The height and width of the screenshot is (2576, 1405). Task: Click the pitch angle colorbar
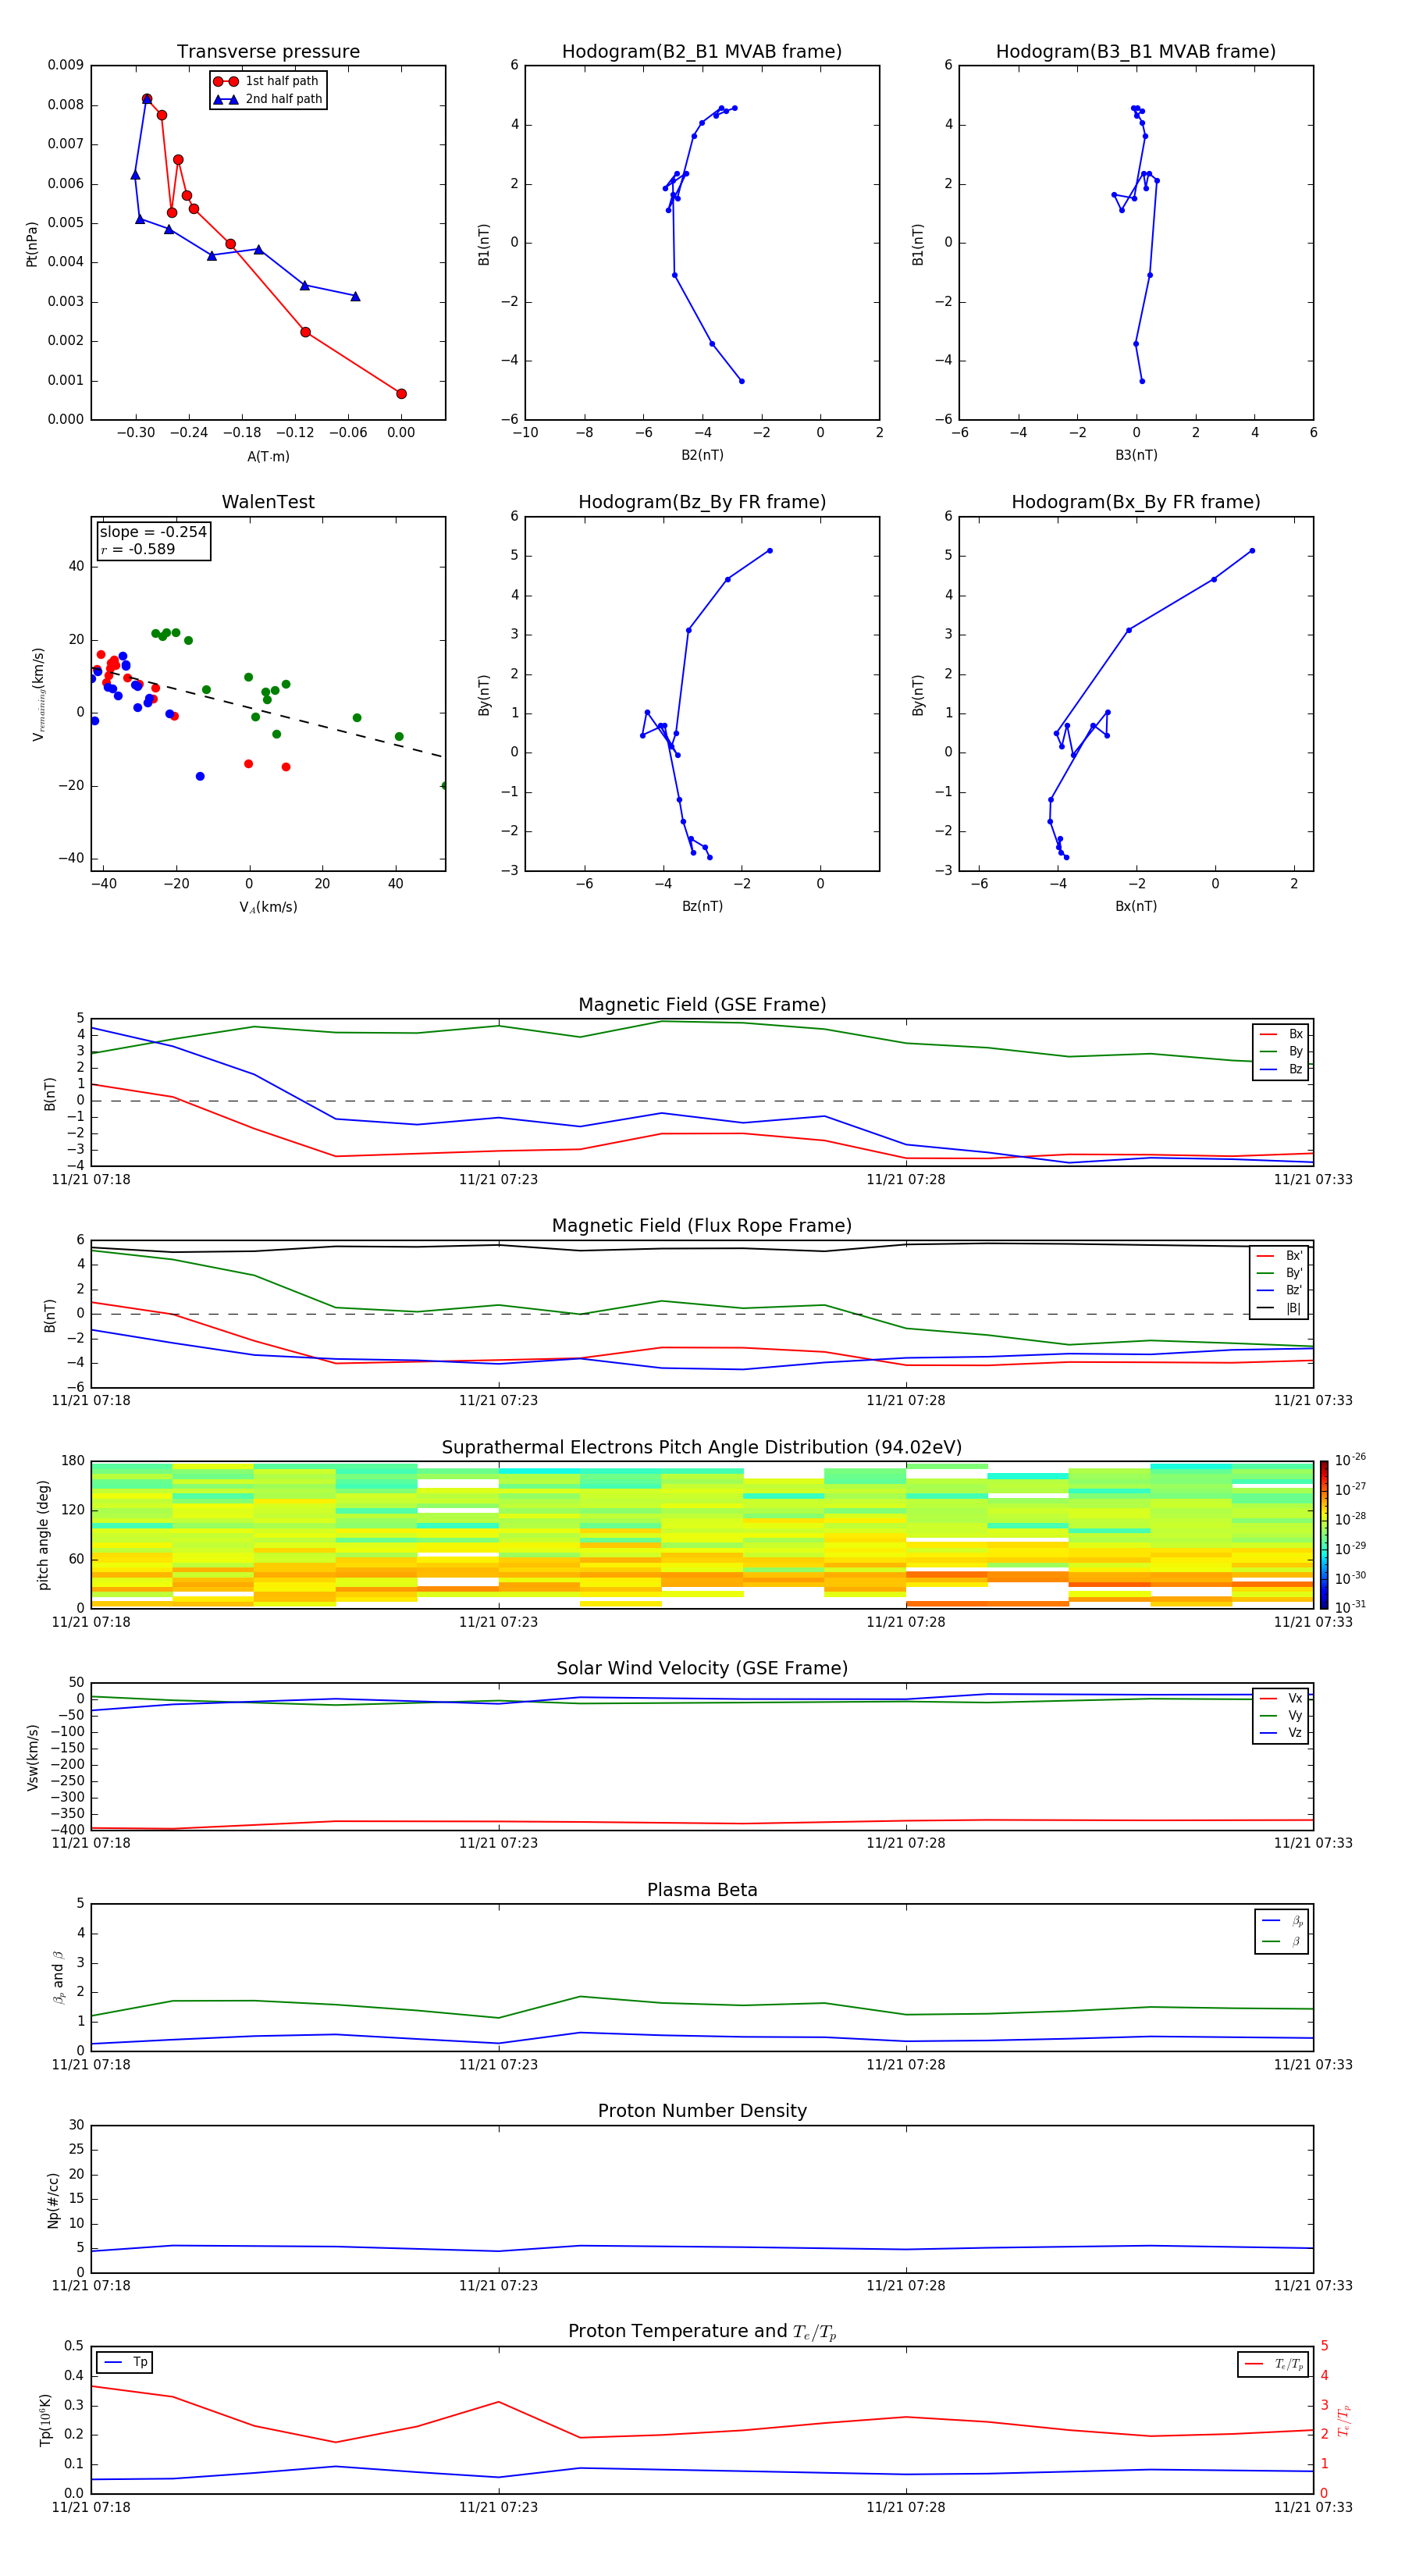1324,1535
